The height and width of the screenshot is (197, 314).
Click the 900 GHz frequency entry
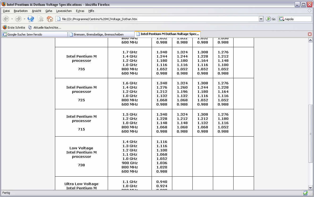(130, 163)
